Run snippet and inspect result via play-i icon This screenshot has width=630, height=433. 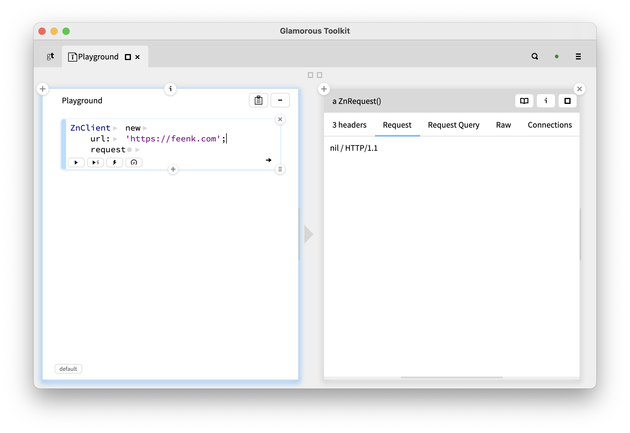[95, 162]
